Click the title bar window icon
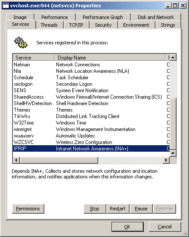The height and width of the screenshot is (237, 189). coord(6,6)
